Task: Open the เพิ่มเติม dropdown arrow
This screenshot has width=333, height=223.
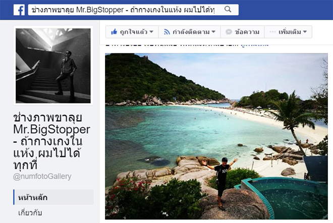Action: click(x=305, y=32)
